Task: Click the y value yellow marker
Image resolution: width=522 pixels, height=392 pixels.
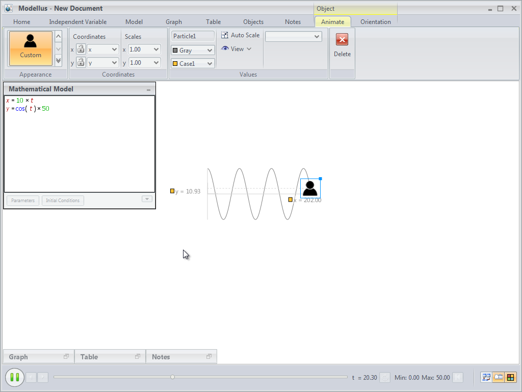Action: pos(172,191)
